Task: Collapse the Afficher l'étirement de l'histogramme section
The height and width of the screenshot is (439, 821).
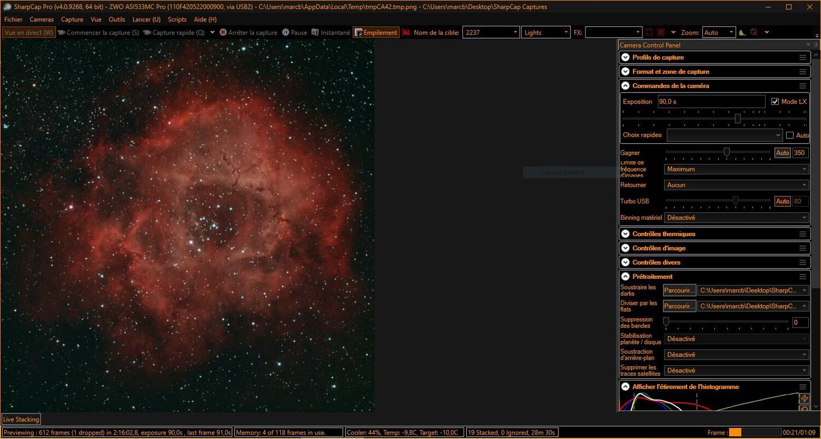Action: click(x=626, y=387)
